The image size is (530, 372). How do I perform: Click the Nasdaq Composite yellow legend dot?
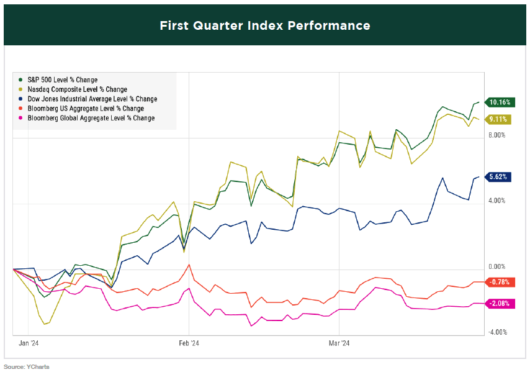tap(21, 89)
